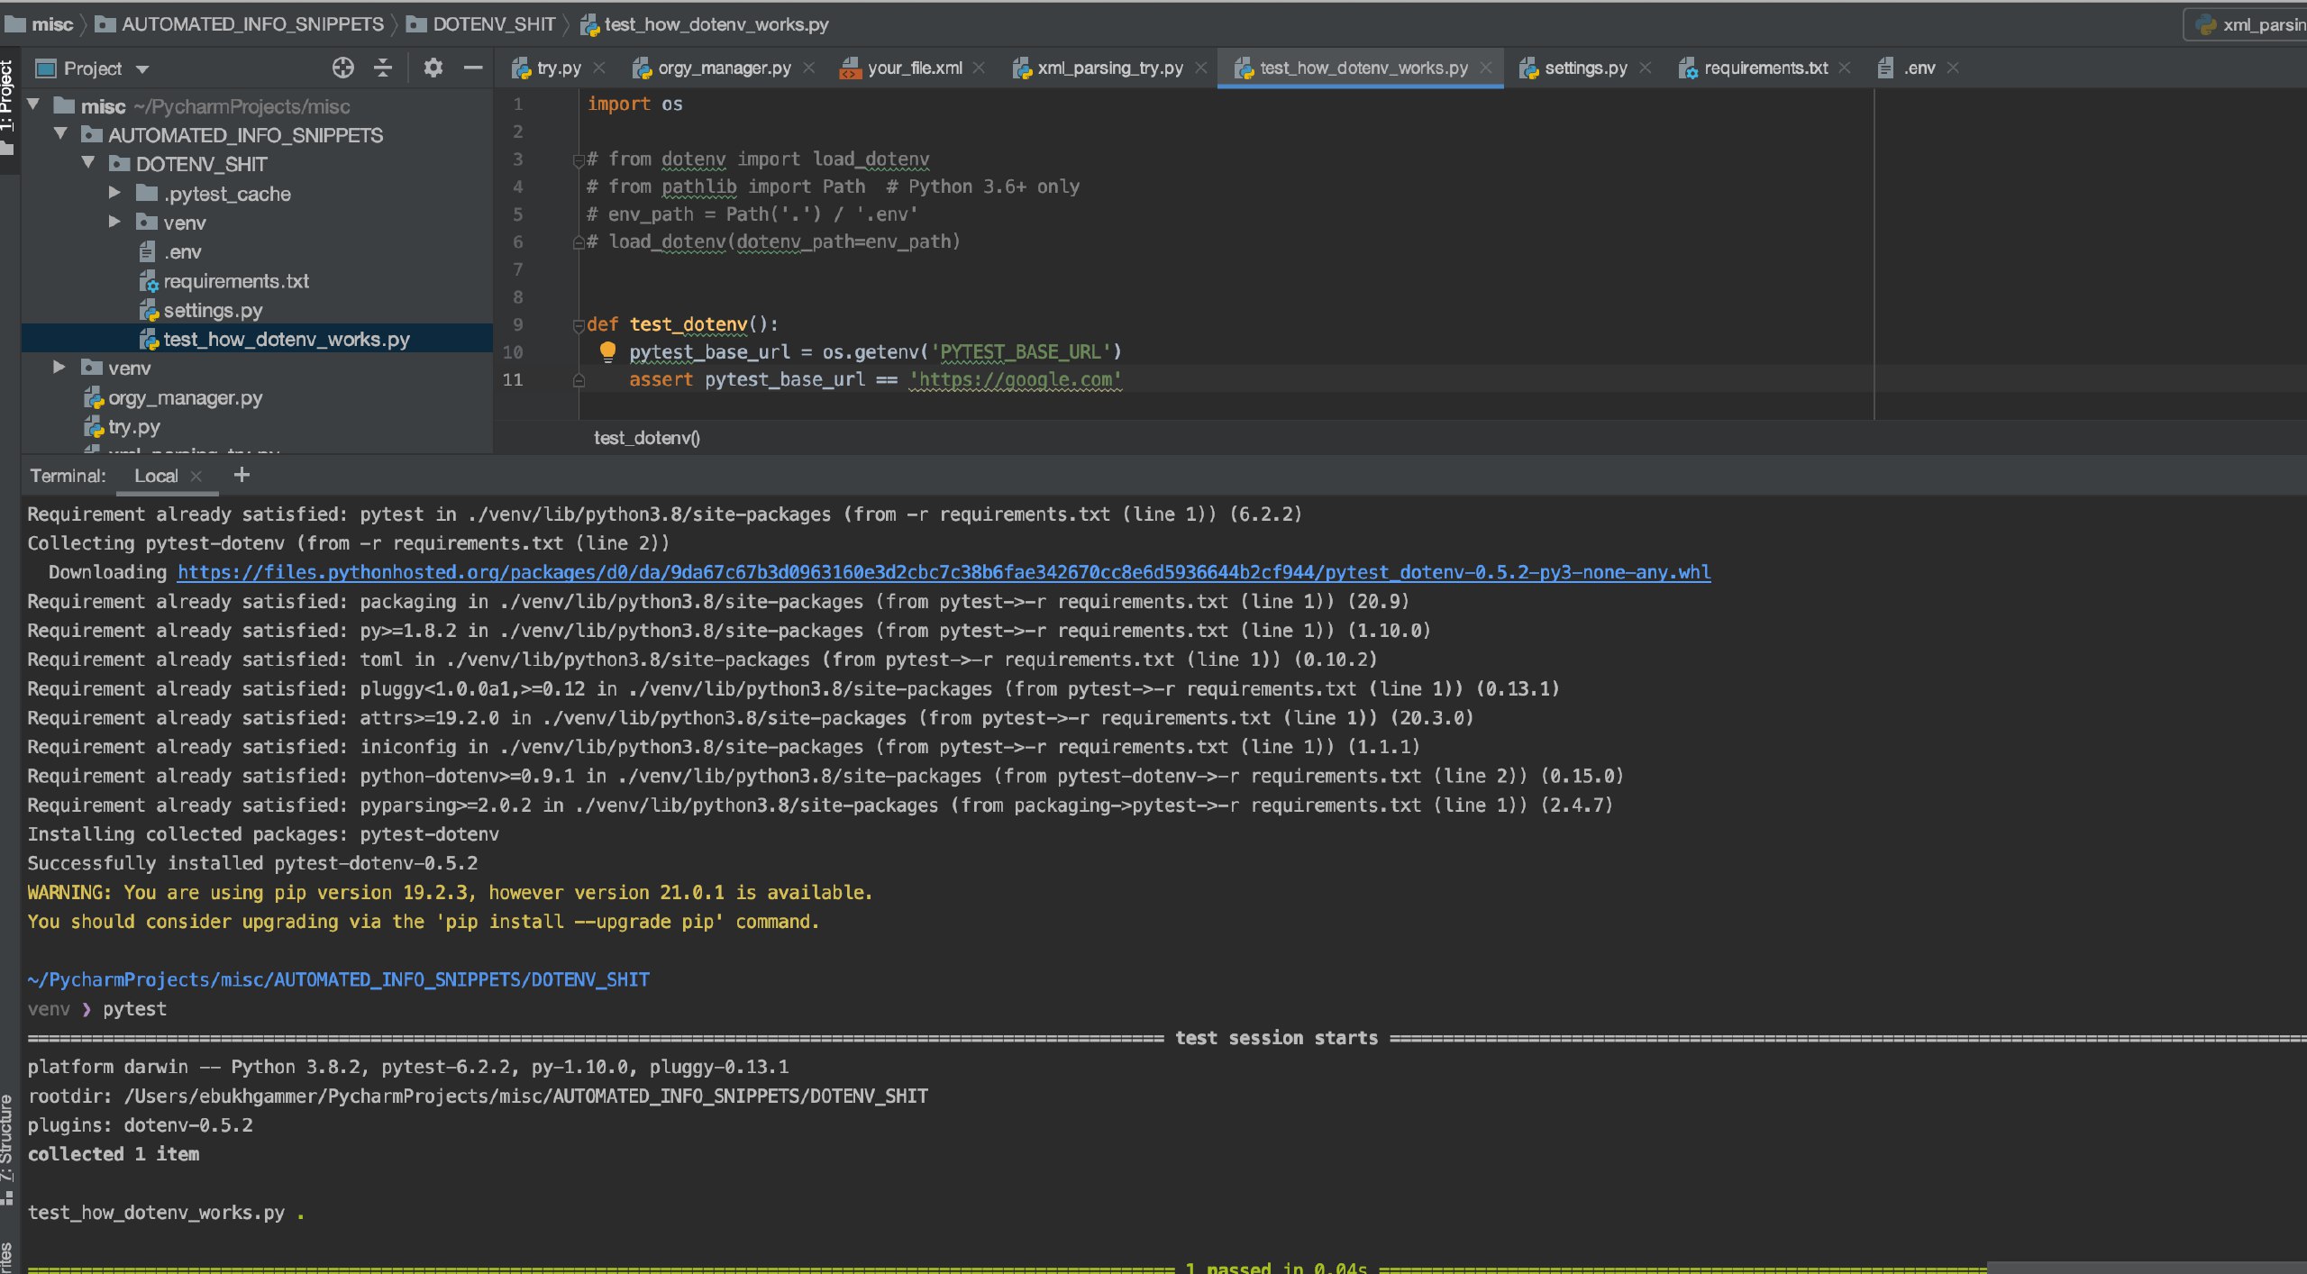The image size is (2307, 1274).
Task: Hide the Project panel with minus icon
Action: tap(473, 68)
